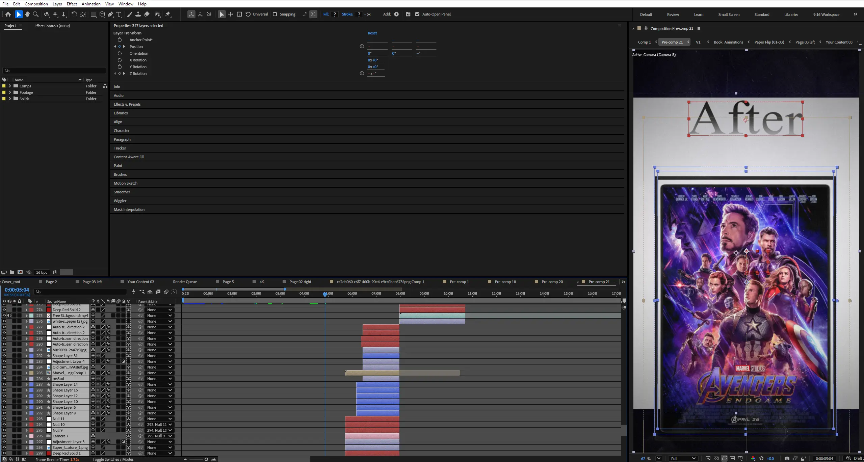The height and width of the screenshot is (462, 864).
Task: Select the Hand tool
Action: (x=27, y=14)
